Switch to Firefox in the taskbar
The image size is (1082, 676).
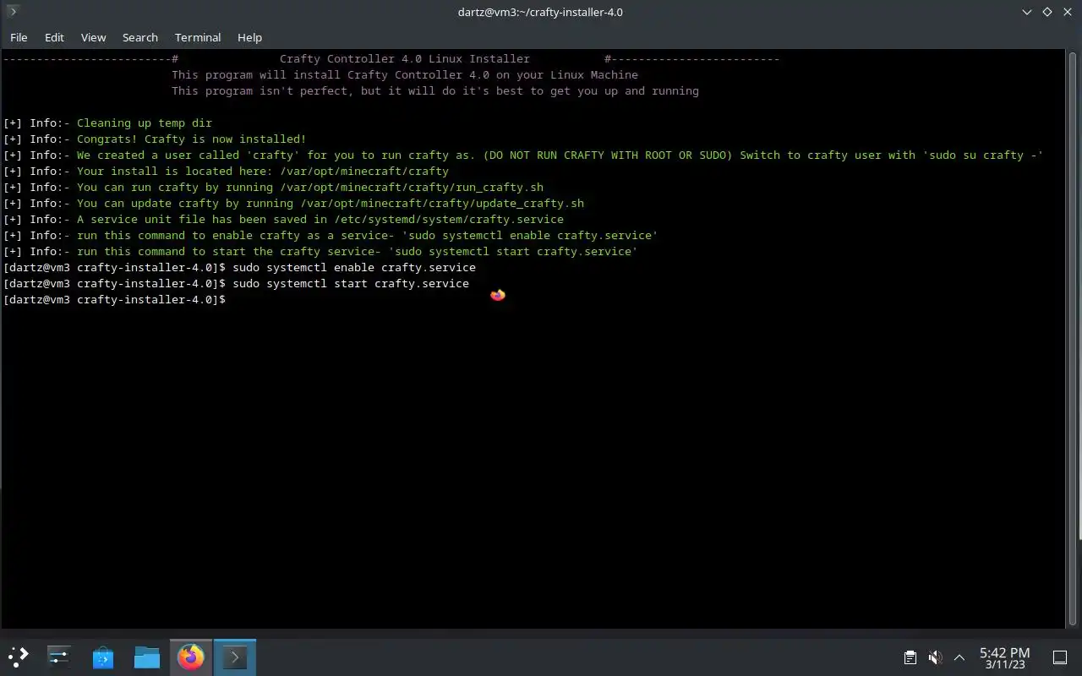191,657
